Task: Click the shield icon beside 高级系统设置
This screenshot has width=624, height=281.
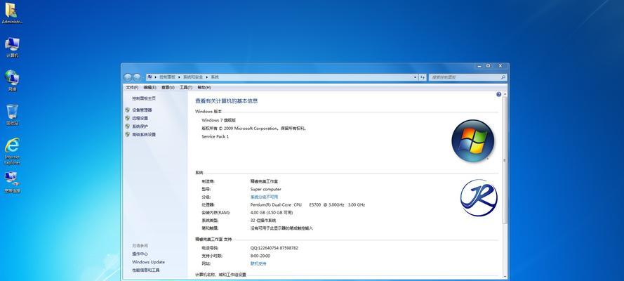Action: 127,135
